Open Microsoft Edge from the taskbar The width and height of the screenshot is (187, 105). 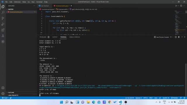[x=93, y=102]
